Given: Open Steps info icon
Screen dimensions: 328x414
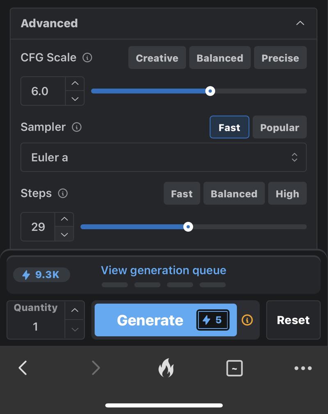Looking at the screenshot, I should (63, 193).
